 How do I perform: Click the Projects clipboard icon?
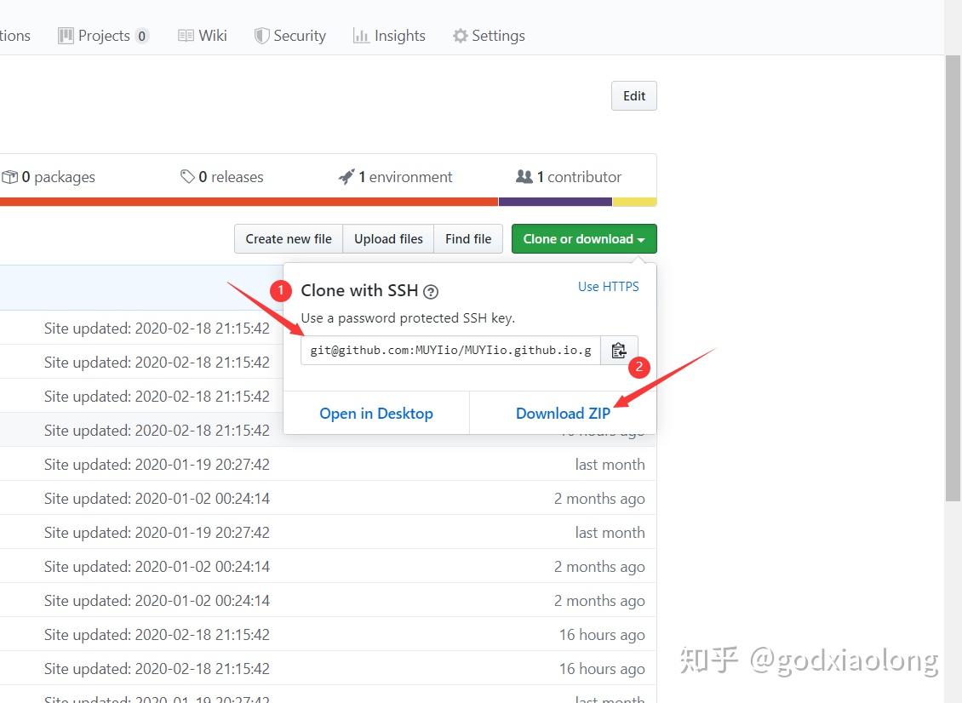[66, 35]
